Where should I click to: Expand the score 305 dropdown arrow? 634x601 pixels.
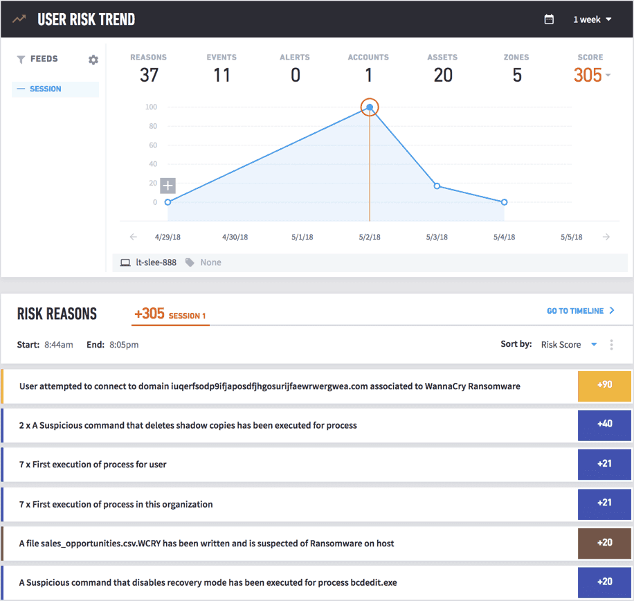coord(608,75)
